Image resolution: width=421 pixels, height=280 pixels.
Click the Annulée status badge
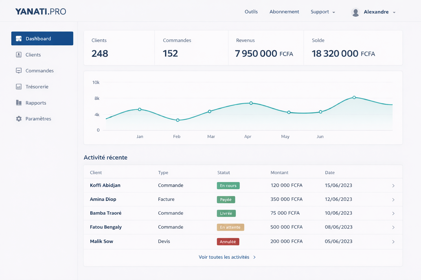point(228,242)
